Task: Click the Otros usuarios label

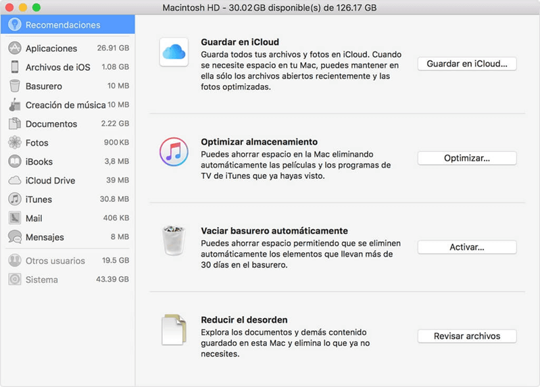Action: point(55,261)
